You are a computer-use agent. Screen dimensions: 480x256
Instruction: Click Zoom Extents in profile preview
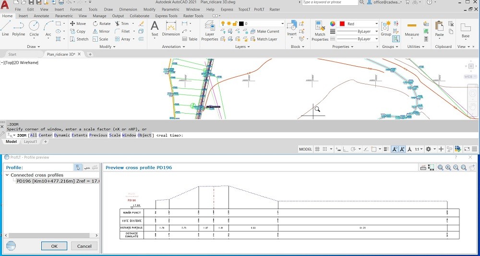tap(440, 167)
